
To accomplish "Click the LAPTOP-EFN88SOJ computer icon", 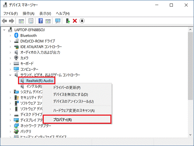I will pos(10,30).
